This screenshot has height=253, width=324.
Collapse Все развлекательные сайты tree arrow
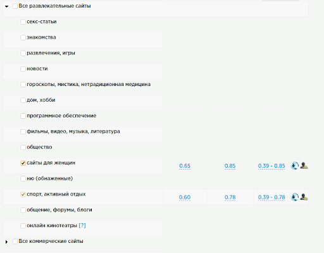[7, 6]
